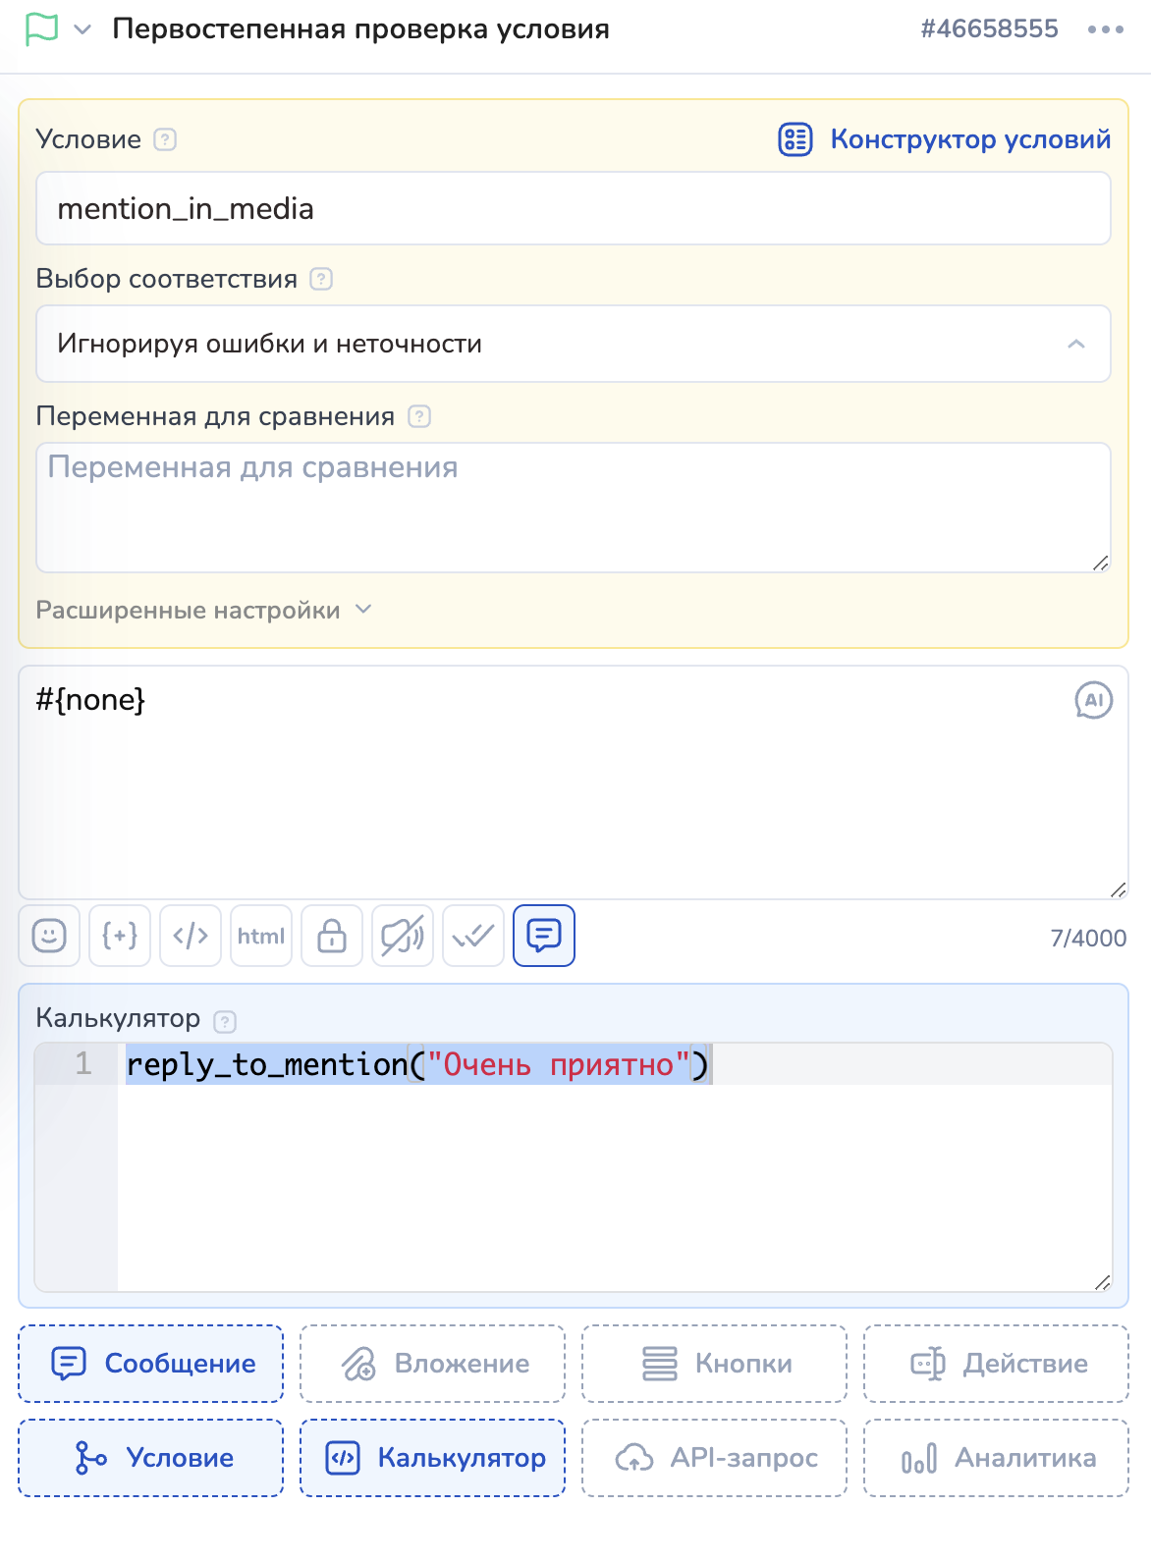Screen dimensions: 1151x1561
Task: Click the code brackets </> toolbar icon
Action: click(191, 936)
